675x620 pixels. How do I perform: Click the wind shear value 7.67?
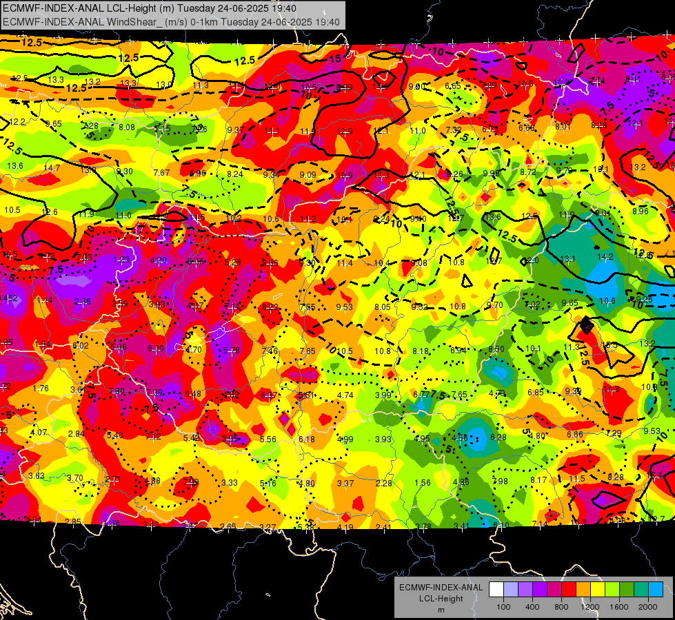tap(161, 172)
